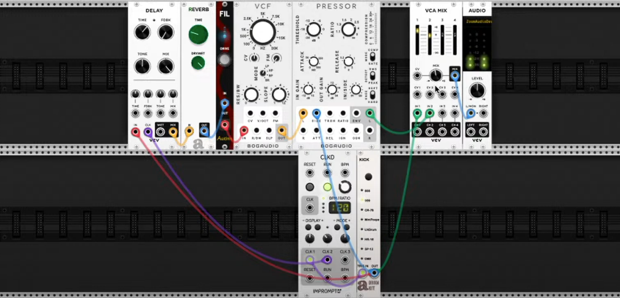The width and height of the screenshot is (620, 298).
Task: Click the Audio module L/MON input port
Action: point(471,114)
